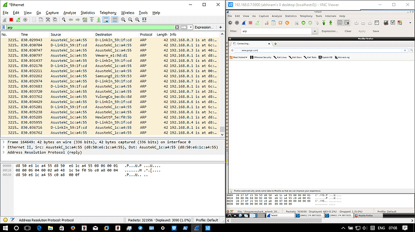Open the Statistics menu in Ethernet window
This screenshot has height=232, width=415.
(88, 13)
